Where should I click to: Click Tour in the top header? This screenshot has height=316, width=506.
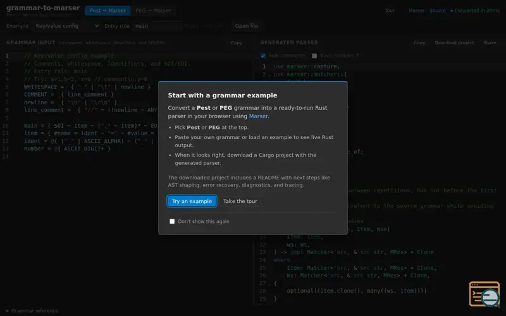(390, 11)
